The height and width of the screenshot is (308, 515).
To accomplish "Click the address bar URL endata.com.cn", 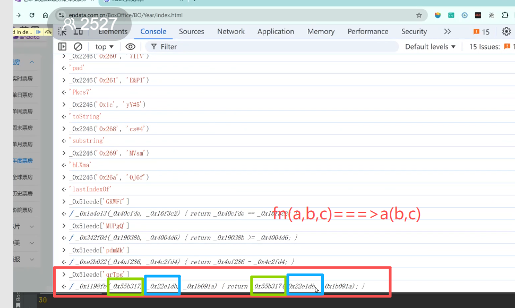I will click(125, 15).
